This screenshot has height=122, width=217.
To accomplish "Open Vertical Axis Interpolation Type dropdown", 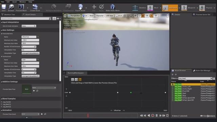I will point(31,76).
